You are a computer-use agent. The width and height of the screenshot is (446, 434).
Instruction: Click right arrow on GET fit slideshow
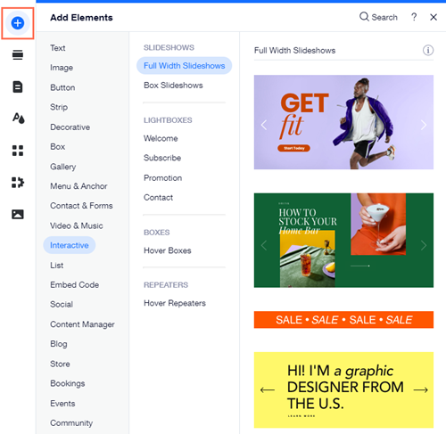(424, 125)
